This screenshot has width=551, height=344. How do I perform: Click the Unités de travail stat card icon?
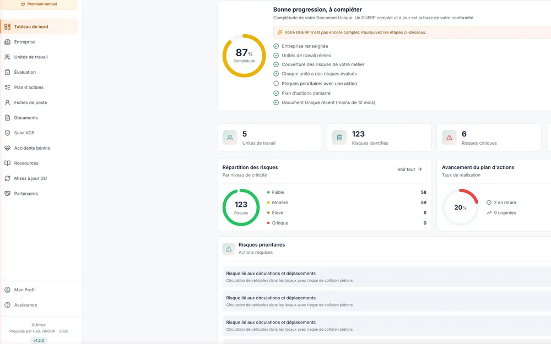pos(230,138)
